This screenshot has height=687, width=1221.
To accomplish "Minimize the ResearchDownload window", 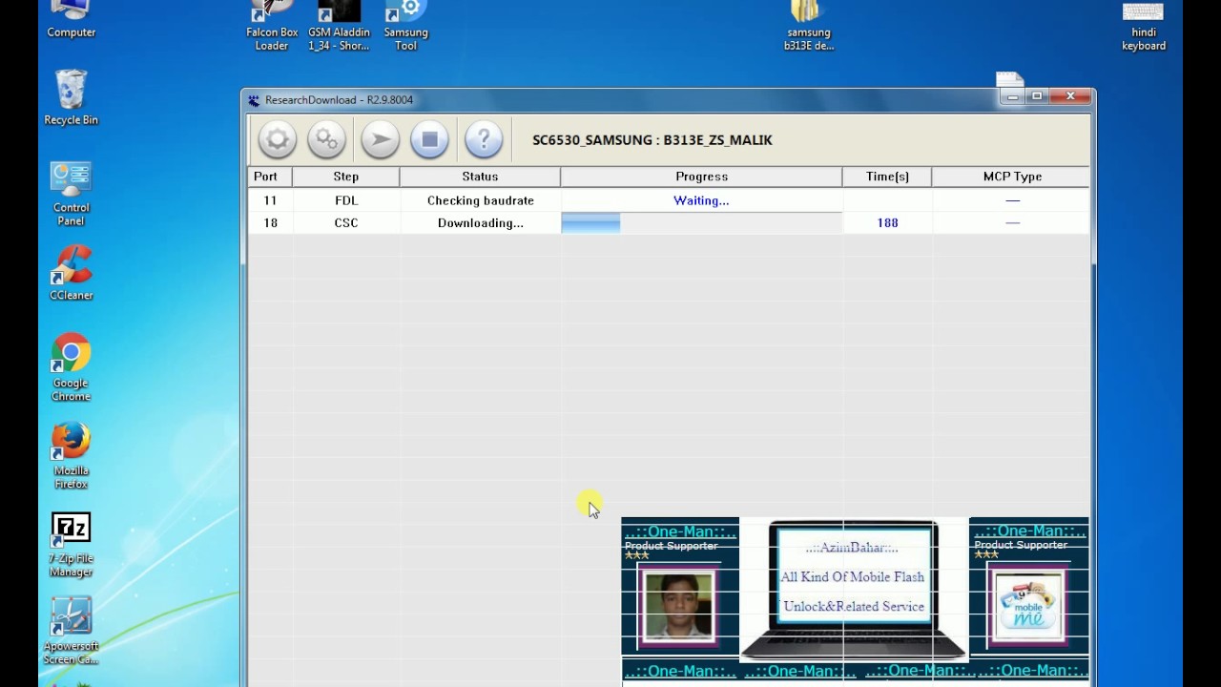I will tap(1012, 96).
